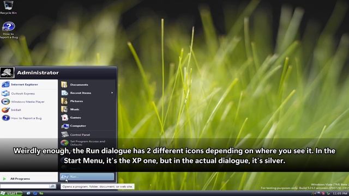This screenshot has width=349, height=196.
Task: Click the taskbar clock showing 11:05 PM
Action: [340, 194]
